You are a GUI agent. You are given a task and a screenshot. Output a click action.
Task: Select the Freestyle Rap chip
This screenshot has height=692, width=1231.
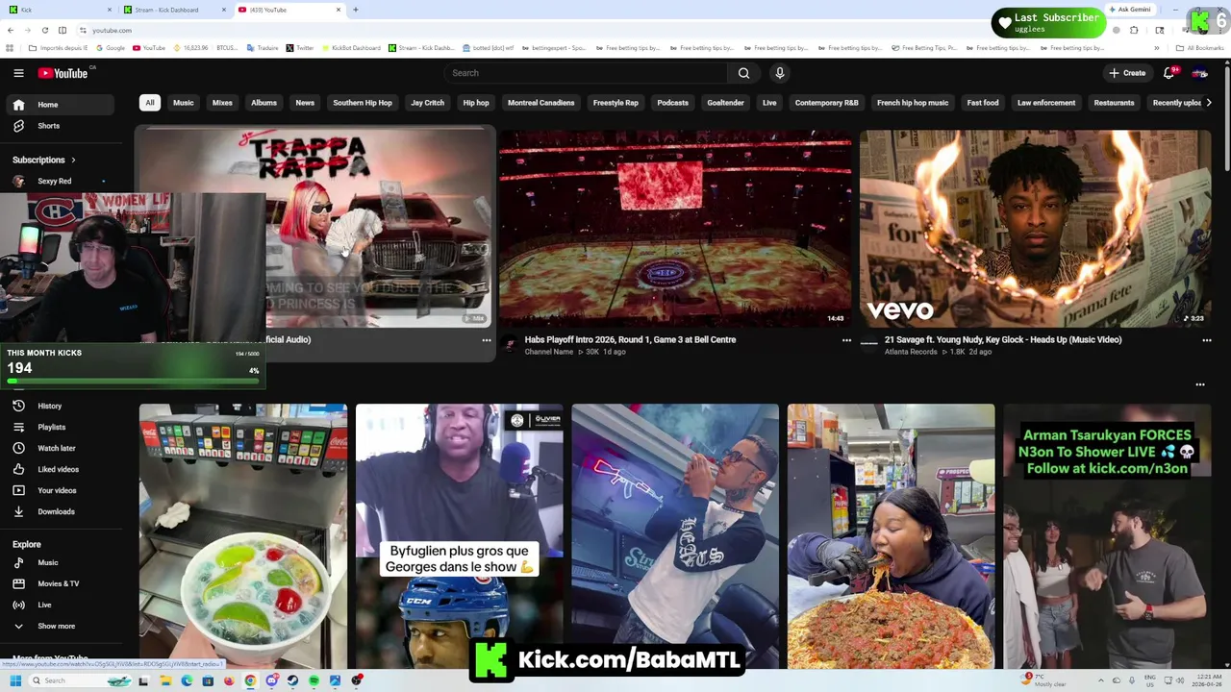pos(615,103)
